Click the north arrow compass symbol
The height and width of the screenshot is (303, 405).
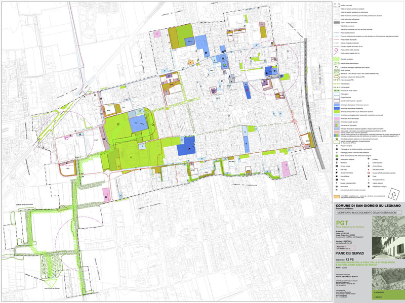click(394, 193)
